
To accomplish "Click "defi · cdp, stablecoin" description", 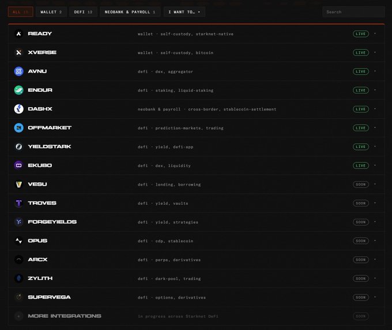I will coord(165,241).
